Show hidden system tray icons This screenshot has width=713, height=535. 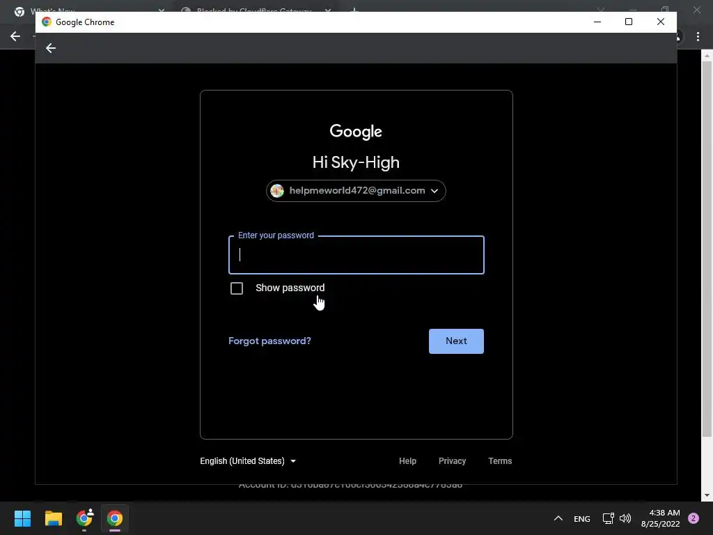[x=558, y=518]
